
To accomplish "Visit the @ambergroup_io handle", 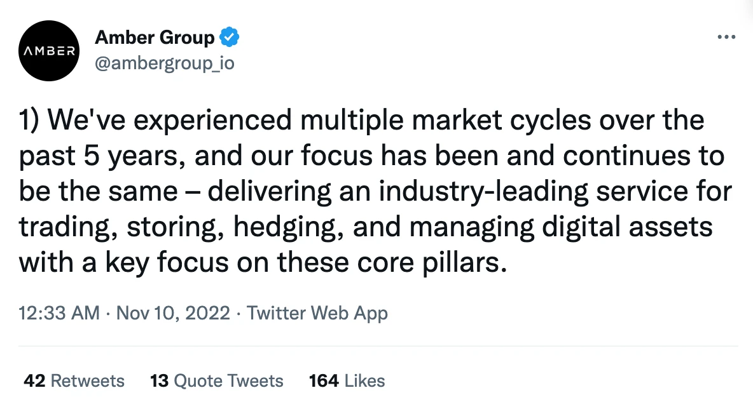I will [165, 64].
